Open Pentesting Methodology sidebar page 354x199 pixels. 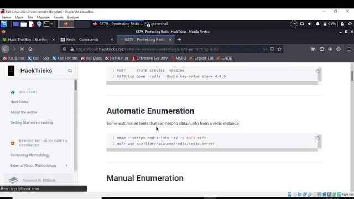(30, 155)
